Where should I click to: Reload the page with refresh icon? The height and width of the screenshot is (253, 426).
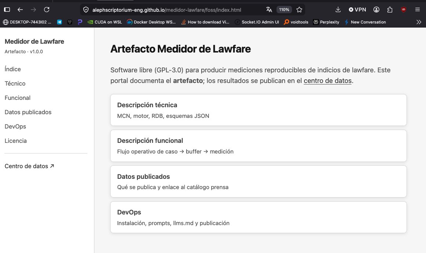click(47, 10)
